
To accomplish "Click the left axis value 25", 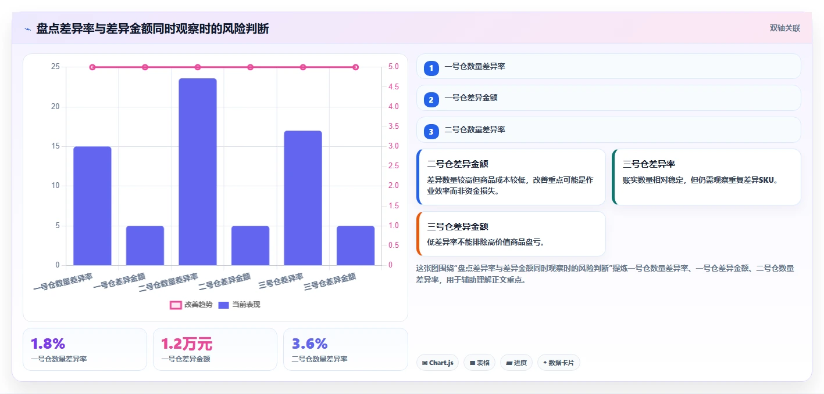I will coord(55,67).
